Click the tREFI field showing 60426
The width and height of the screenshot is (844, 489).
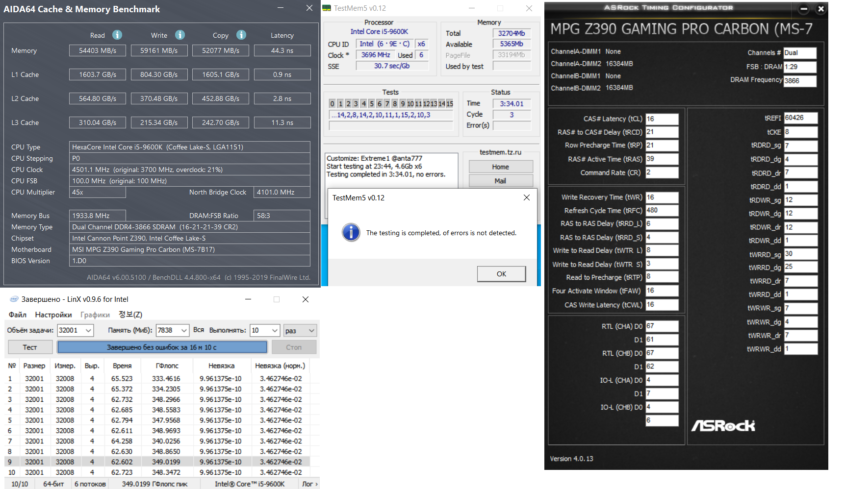pyautogui.click(x=801, y=118)
